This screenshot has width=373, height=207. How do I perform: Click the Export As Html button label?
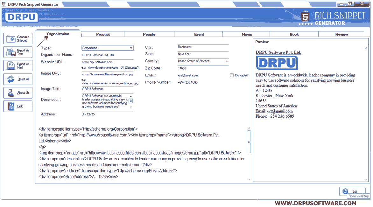pos(23,66)
